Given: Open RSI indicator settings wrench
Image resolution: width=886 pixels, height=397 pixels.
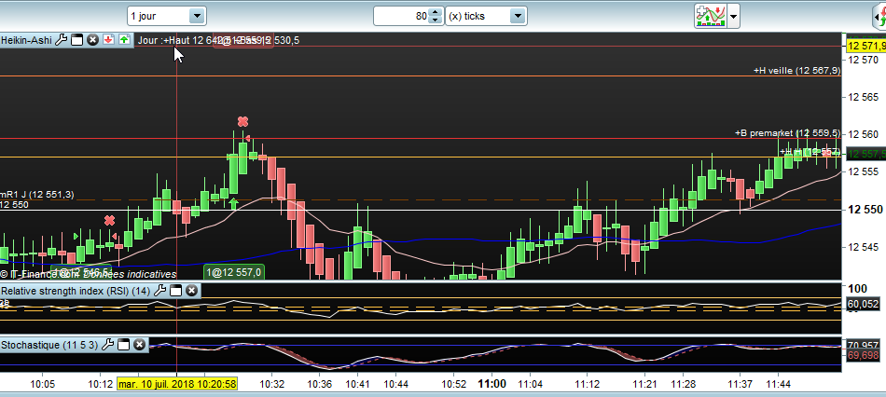Looking at the screenshot, I should 159,291.
